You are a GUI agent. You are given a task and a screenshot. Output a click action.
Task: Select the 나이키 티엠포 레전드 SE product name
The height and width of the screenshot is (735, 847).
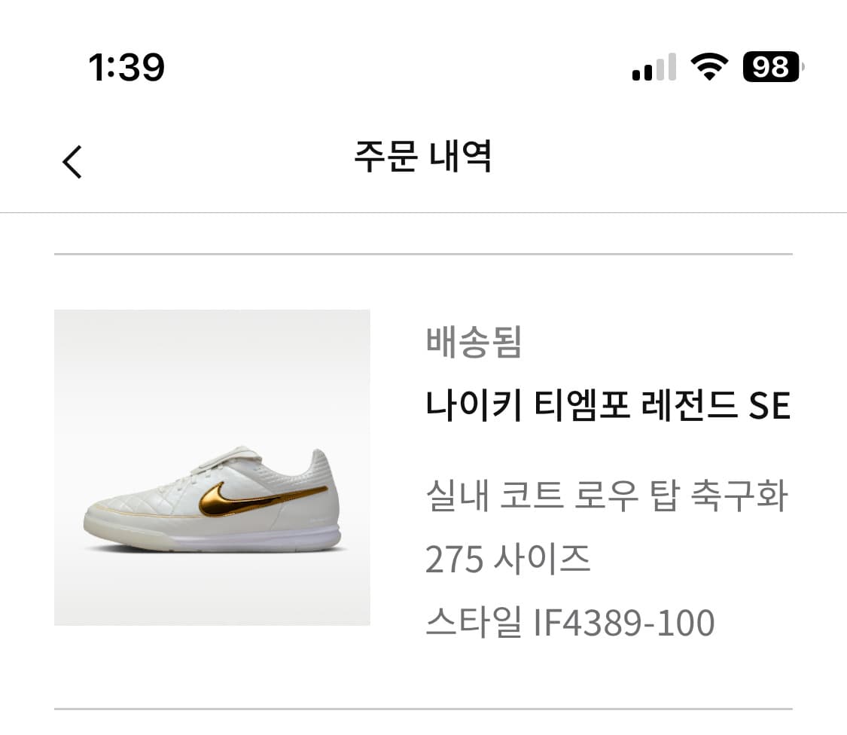pos(610,404)
